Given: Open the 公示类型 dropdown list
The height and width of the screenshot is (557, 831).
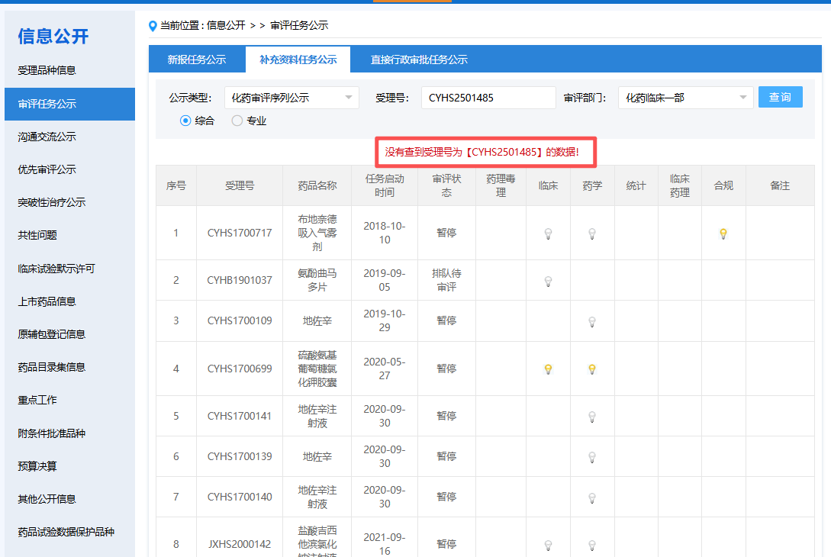Looking at the screenshot, I should tap(291, 98).
